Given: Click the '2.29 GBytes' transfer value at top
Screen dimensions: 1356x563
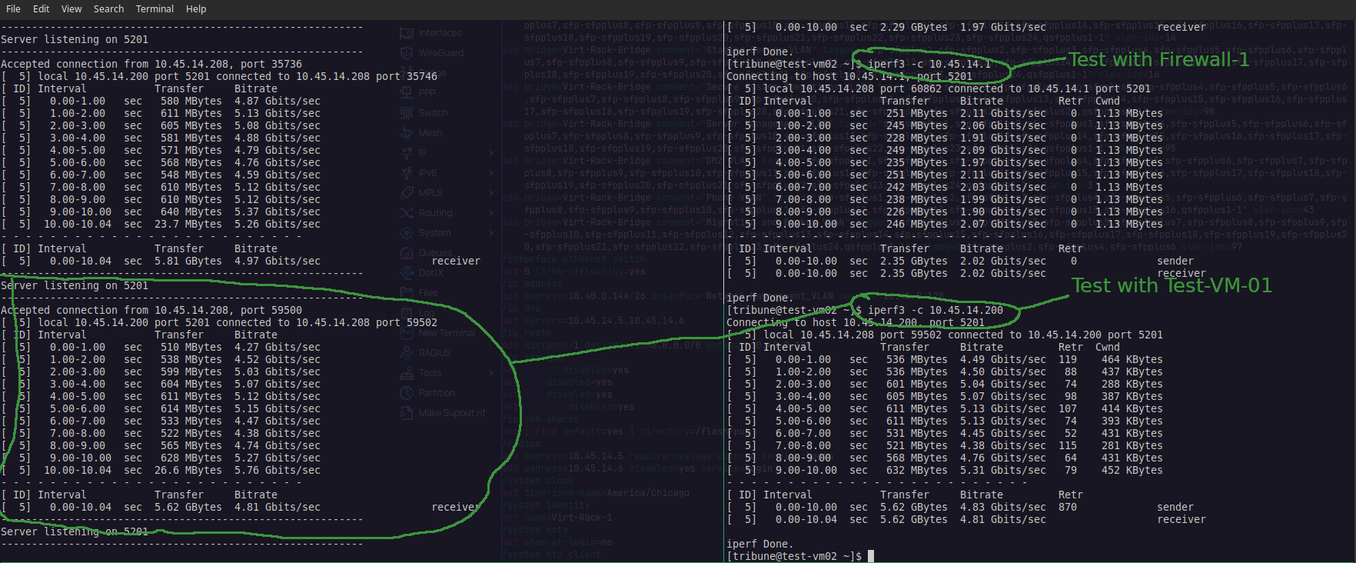Looking at the screenshot, I should 914,27.
